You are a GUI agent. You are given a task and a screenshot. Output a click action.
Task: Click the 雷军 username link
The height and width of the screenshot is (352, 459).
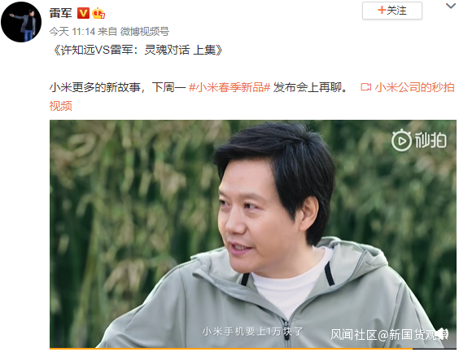point(60,13)
